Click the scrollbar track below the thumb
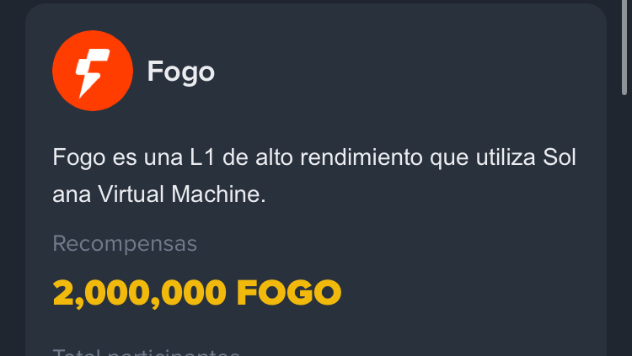632x356 pixels. point(624,226)
